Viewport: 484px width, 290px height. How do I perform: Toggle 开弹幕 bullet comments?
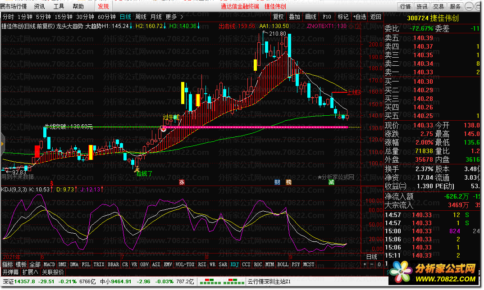(11, 272)
